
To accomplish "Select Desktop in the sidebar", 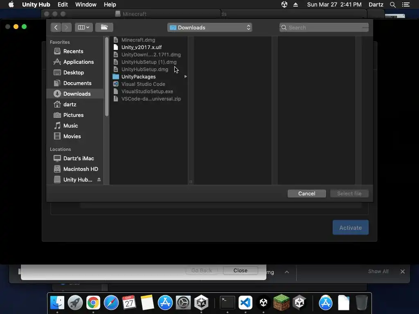I will tap(75, 73).
